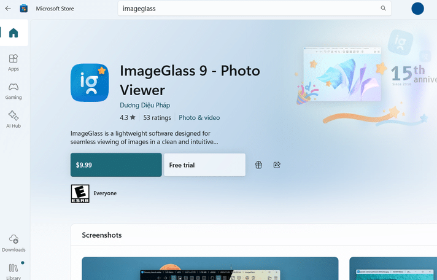Click the Everyone rating label

click(105, 193)
